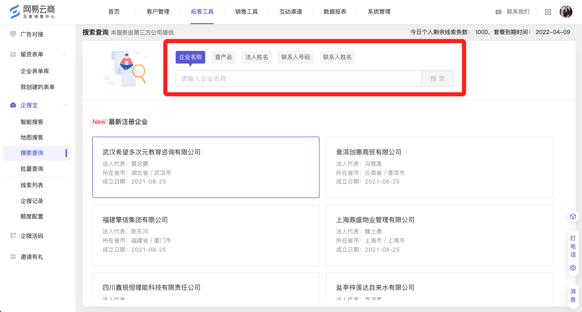582x312 pixels.
Task: Collapse the 留资表单 sidebar section
Action: pos(64,54)
